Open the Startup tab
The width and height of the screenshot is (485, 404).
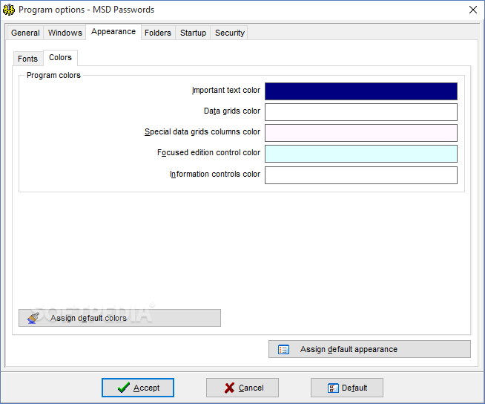point(193,33)
